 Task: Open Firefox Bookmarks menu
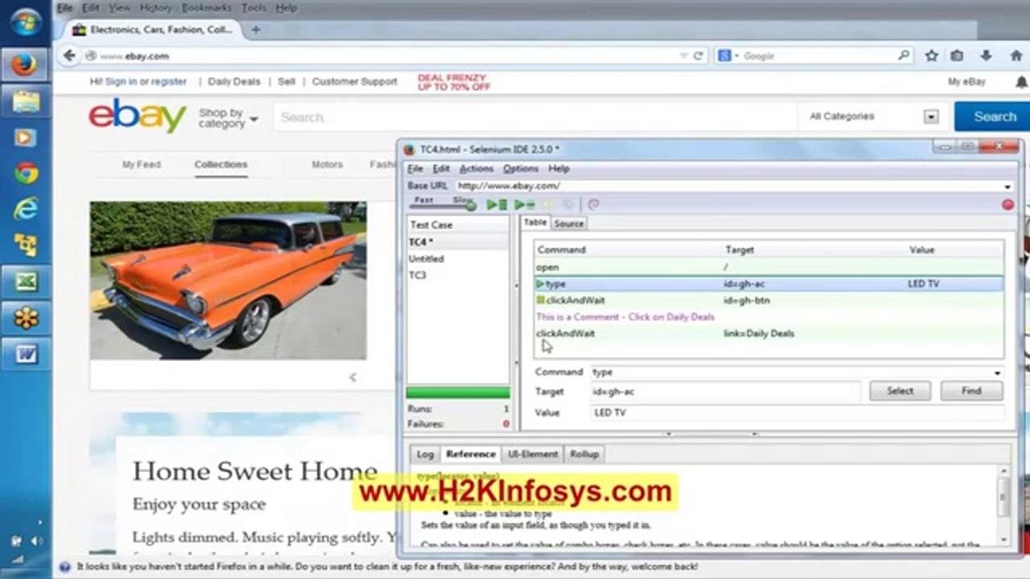pyautogui.click(x=205, y=8)
